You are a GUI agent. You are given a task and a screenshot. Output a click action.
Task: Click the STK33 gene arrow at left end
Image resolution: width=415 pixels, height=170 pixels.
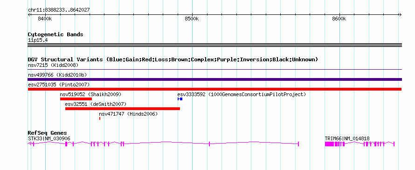30,144
